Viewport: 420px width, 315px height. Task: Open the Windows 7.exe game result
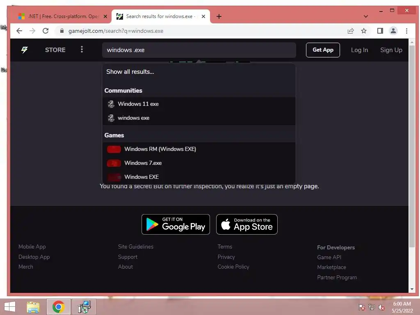199,163
